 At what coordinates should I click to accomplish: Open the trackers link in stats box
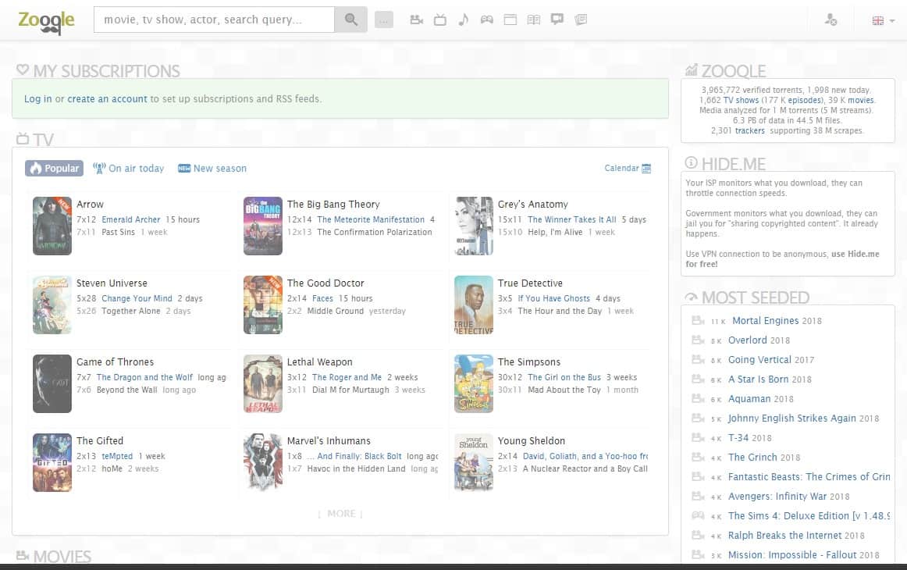coord(749,130)
